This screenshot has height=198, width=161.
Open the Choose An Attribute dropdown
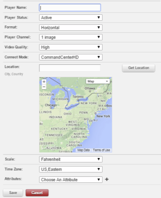(71, 180)
